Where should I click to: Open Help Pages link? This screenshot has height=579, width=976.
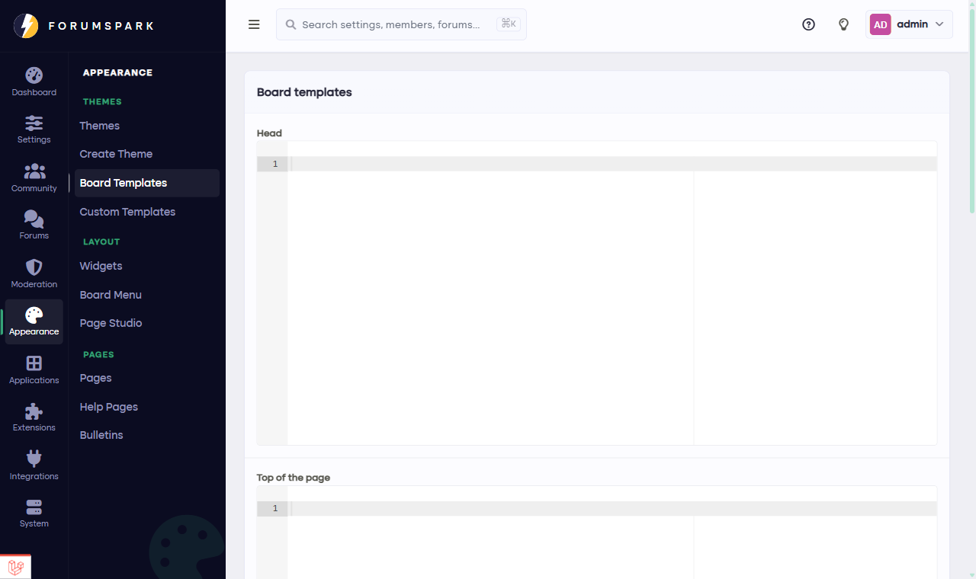click(109, 407)
